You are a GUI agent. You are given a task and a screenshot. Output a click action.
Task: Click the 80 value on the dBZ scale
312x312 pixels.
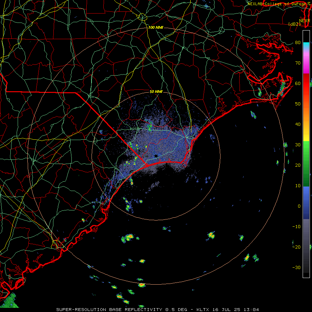(x=298, y=43)
